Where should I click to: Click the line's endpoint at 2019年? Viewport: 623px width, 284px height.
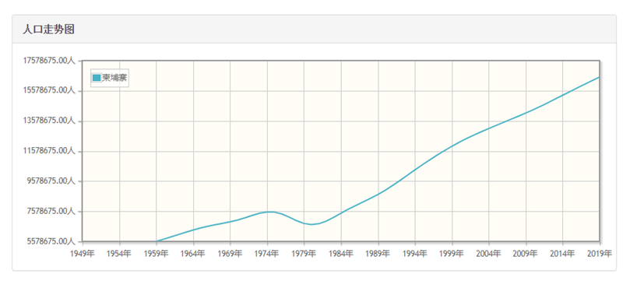[599, 77]
